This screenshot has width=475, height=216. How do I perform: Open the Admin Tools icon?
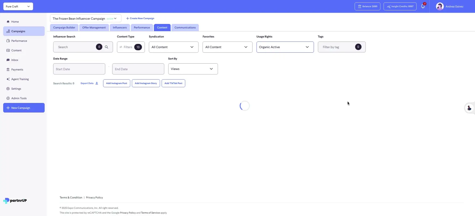tap(8, 98)
